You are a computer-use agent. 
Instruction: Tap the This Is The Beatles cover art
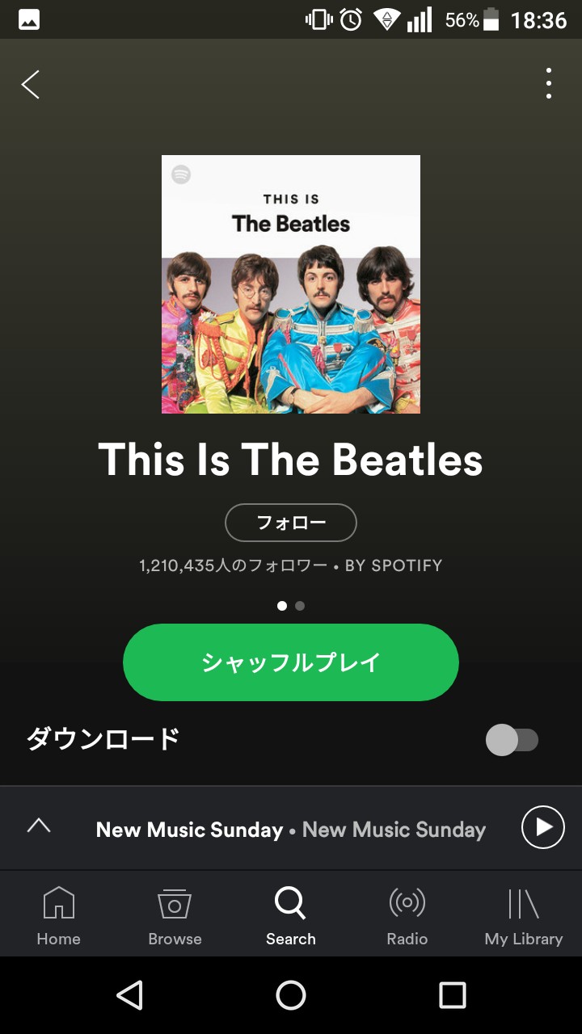(x=291, y=284)
